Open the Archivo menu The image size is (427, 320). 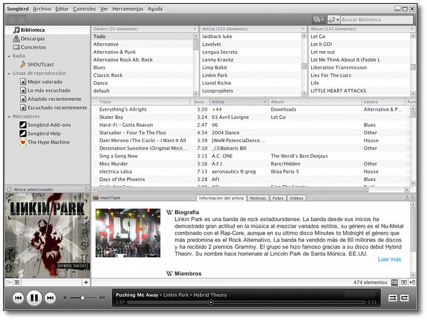[42, 9]
